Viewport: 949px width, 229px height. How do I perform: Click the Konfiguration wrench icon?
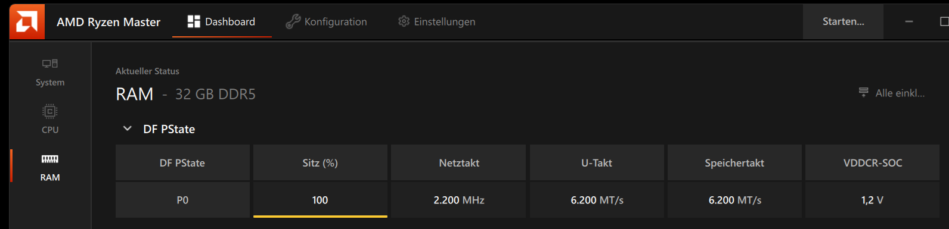pos(293,21)
